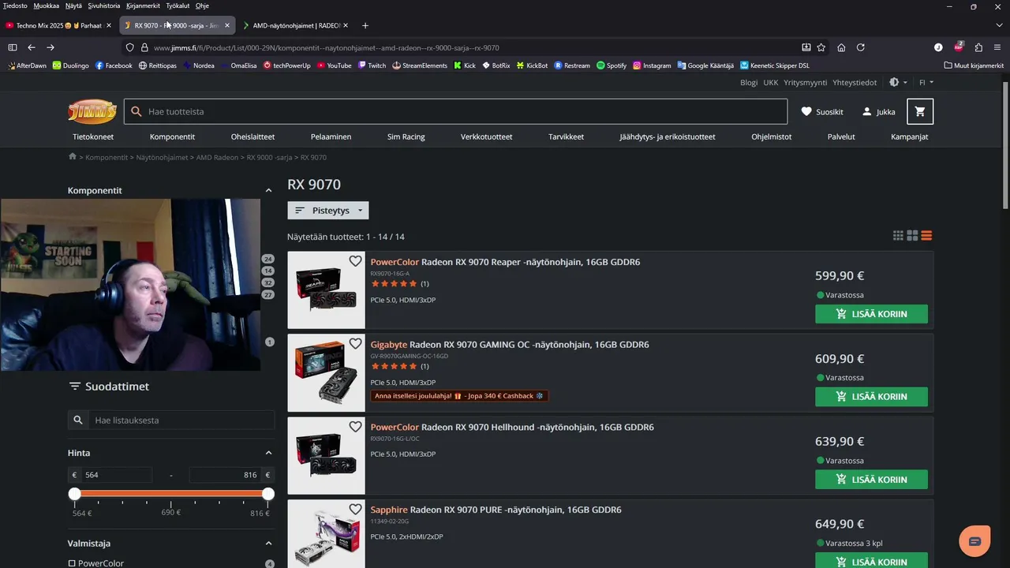Switch to list view icon
The width and height of the screenshot is (1010, 568).
pyautogui.click(x=926, y=235)
